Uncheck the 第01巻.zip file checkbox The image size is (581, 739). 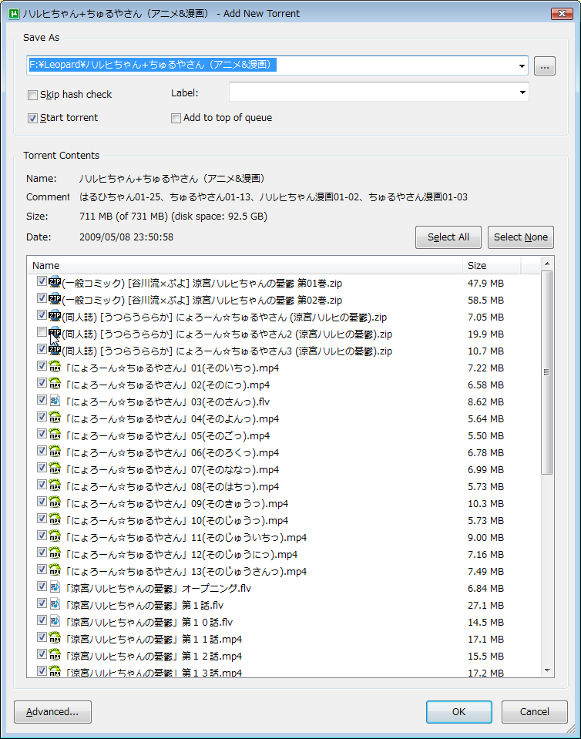(x=42, y=281)
